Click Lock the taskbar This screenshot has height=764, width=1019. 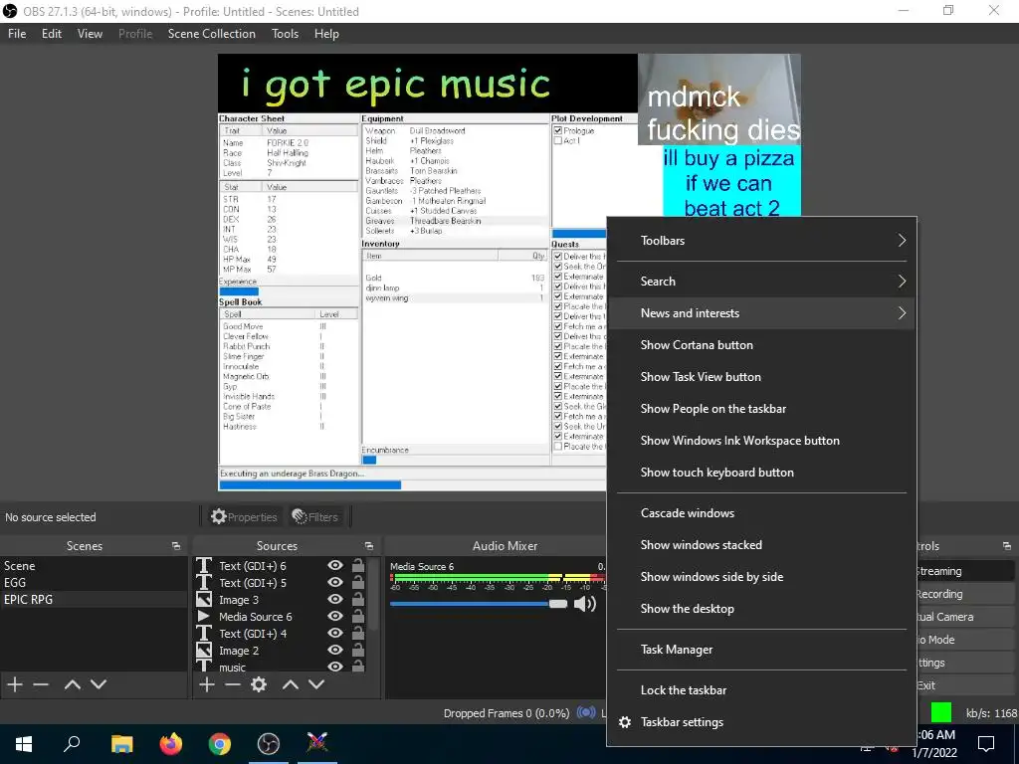point(761,690)
